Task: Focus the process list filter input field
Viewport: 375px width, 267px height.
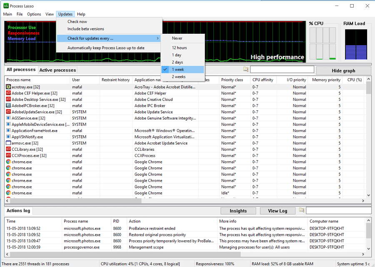Action: [x=282, y=69]
